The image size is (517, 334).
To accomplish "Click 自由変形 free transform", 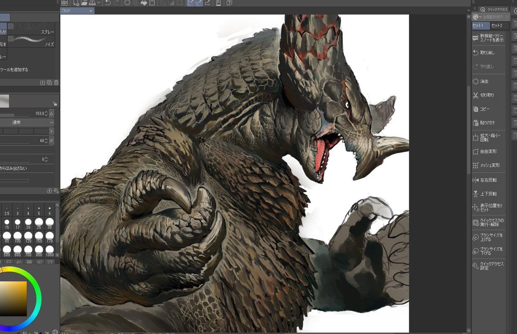I will pos(489,152).
